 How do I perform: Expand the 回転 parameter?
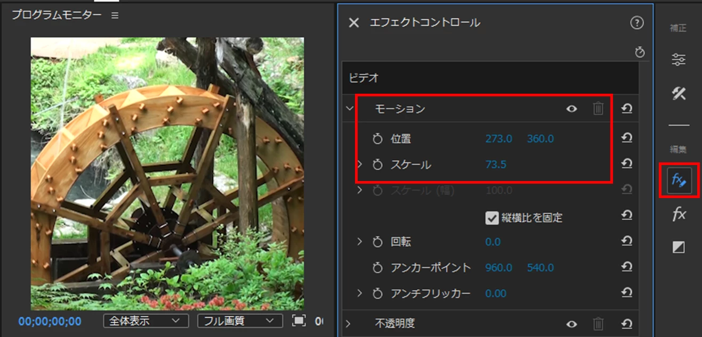point(360,242)
